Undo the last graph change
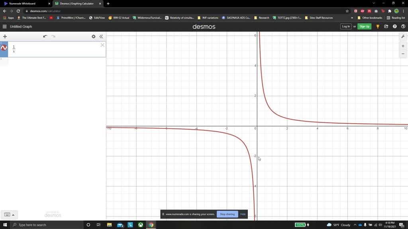408x229 pixels. click(45, 36)
